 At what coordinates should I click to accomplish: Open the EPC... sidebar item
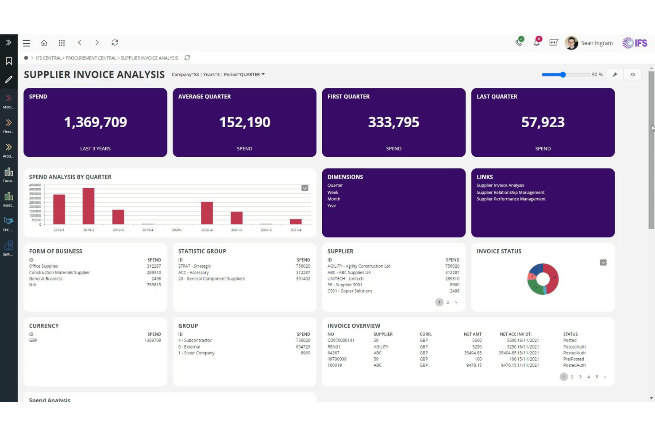[x=8, y=224]
